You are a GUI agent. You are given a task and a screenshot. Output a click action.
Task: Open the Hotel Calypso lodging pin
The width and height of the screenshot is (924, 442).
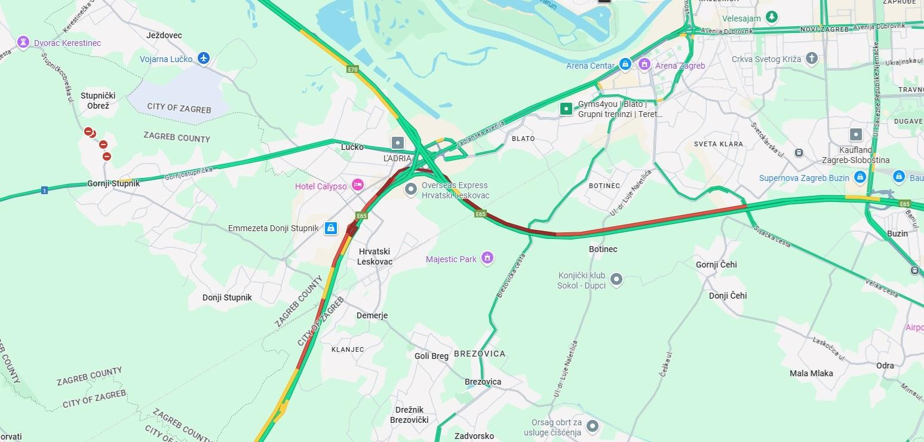coord(358,185)
